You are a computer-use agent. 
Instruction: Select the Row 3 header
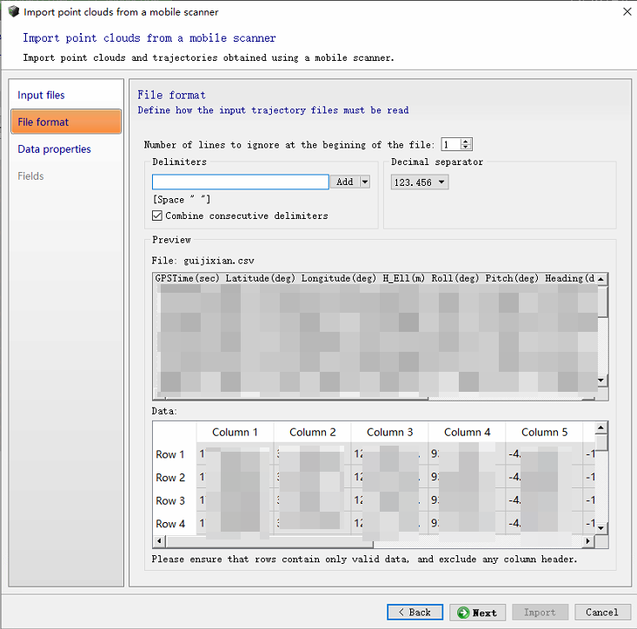coord(175,500)
